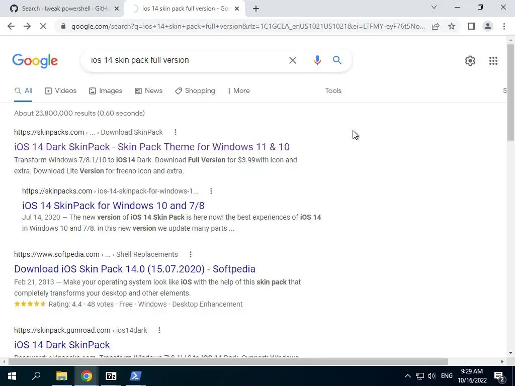Click the vertical page scrollbar thumb
This screenshot has height=386, width=515.
tap(510, 92)
